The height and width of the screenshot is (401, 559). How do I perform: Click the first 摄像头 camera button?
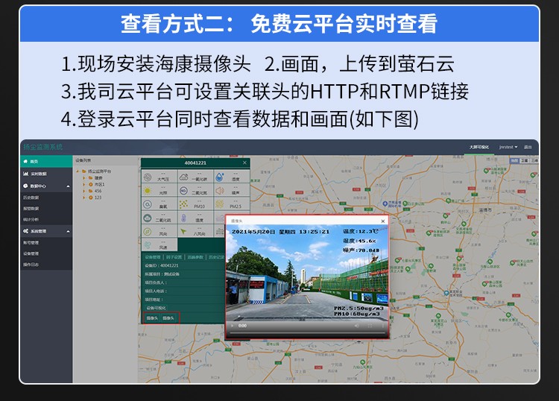pos(152,318)
